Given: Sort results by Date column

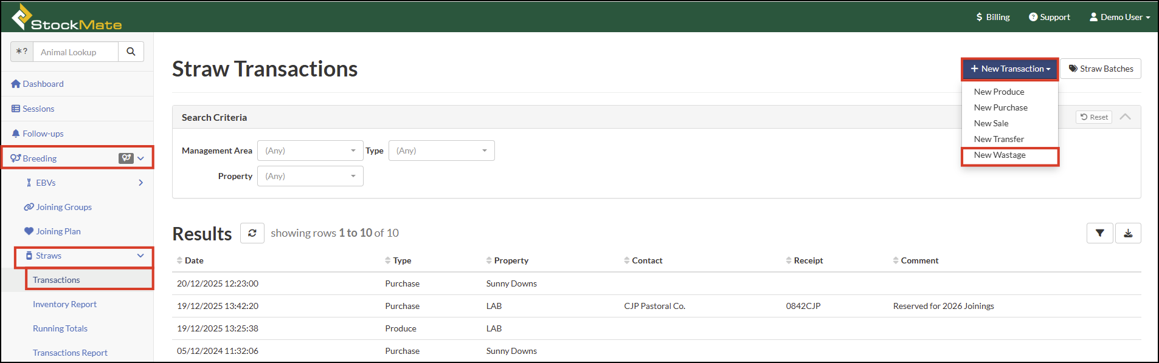Looking at the screenshot, I should click(x=190, y=260).
